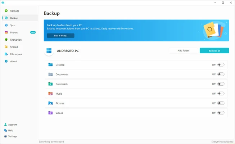Click the Desktop folder icon
Image resolution: width=235 pixels, height=144 pixels.
(50, 65)
